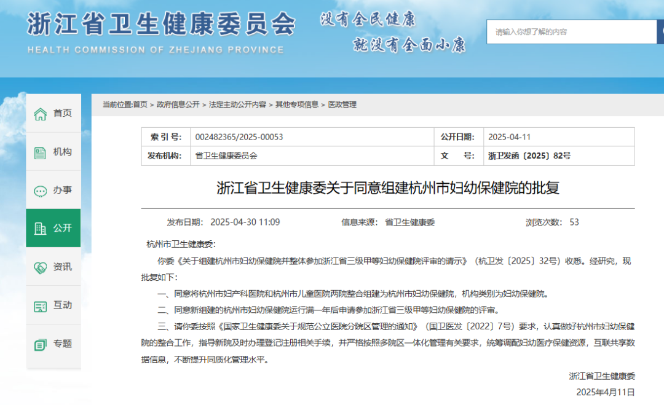Open the 机构 sidebar menu item
Viewport: 664px width, 405px height.
pyautogui.click(x=53, y=152)
